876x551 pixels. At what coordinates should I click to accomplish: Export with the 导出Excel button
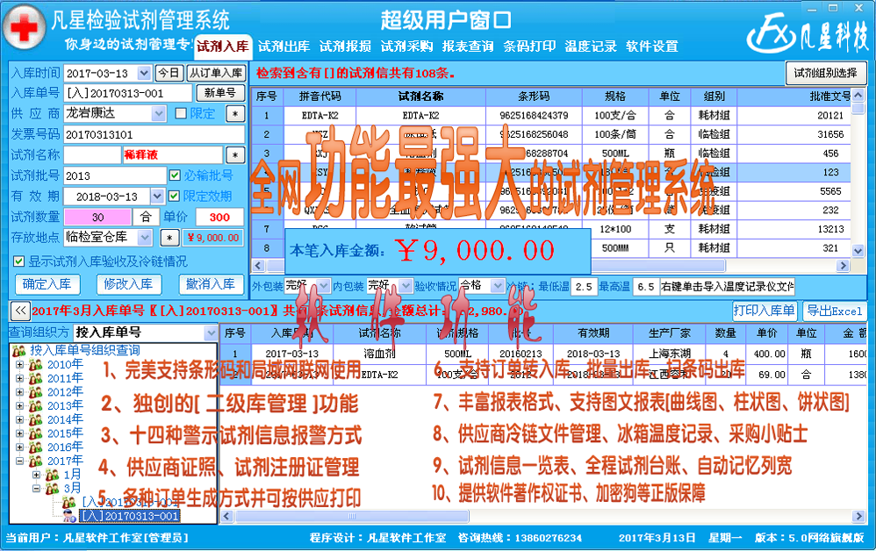(x=835, y=311)
